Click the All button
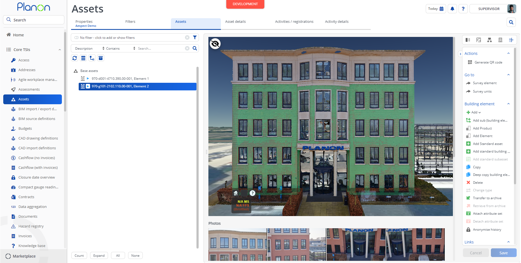Viewport: 521px width, 263px height. click(x=118, y=256)
